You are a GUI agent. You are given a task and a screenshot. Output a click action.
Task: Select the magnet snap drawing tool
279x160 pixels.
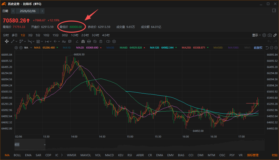(x=83, y=41)
